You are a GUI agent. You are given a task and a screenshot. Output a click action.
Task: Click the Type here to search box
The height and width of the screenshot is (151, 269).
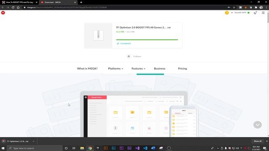click(35, 148)
